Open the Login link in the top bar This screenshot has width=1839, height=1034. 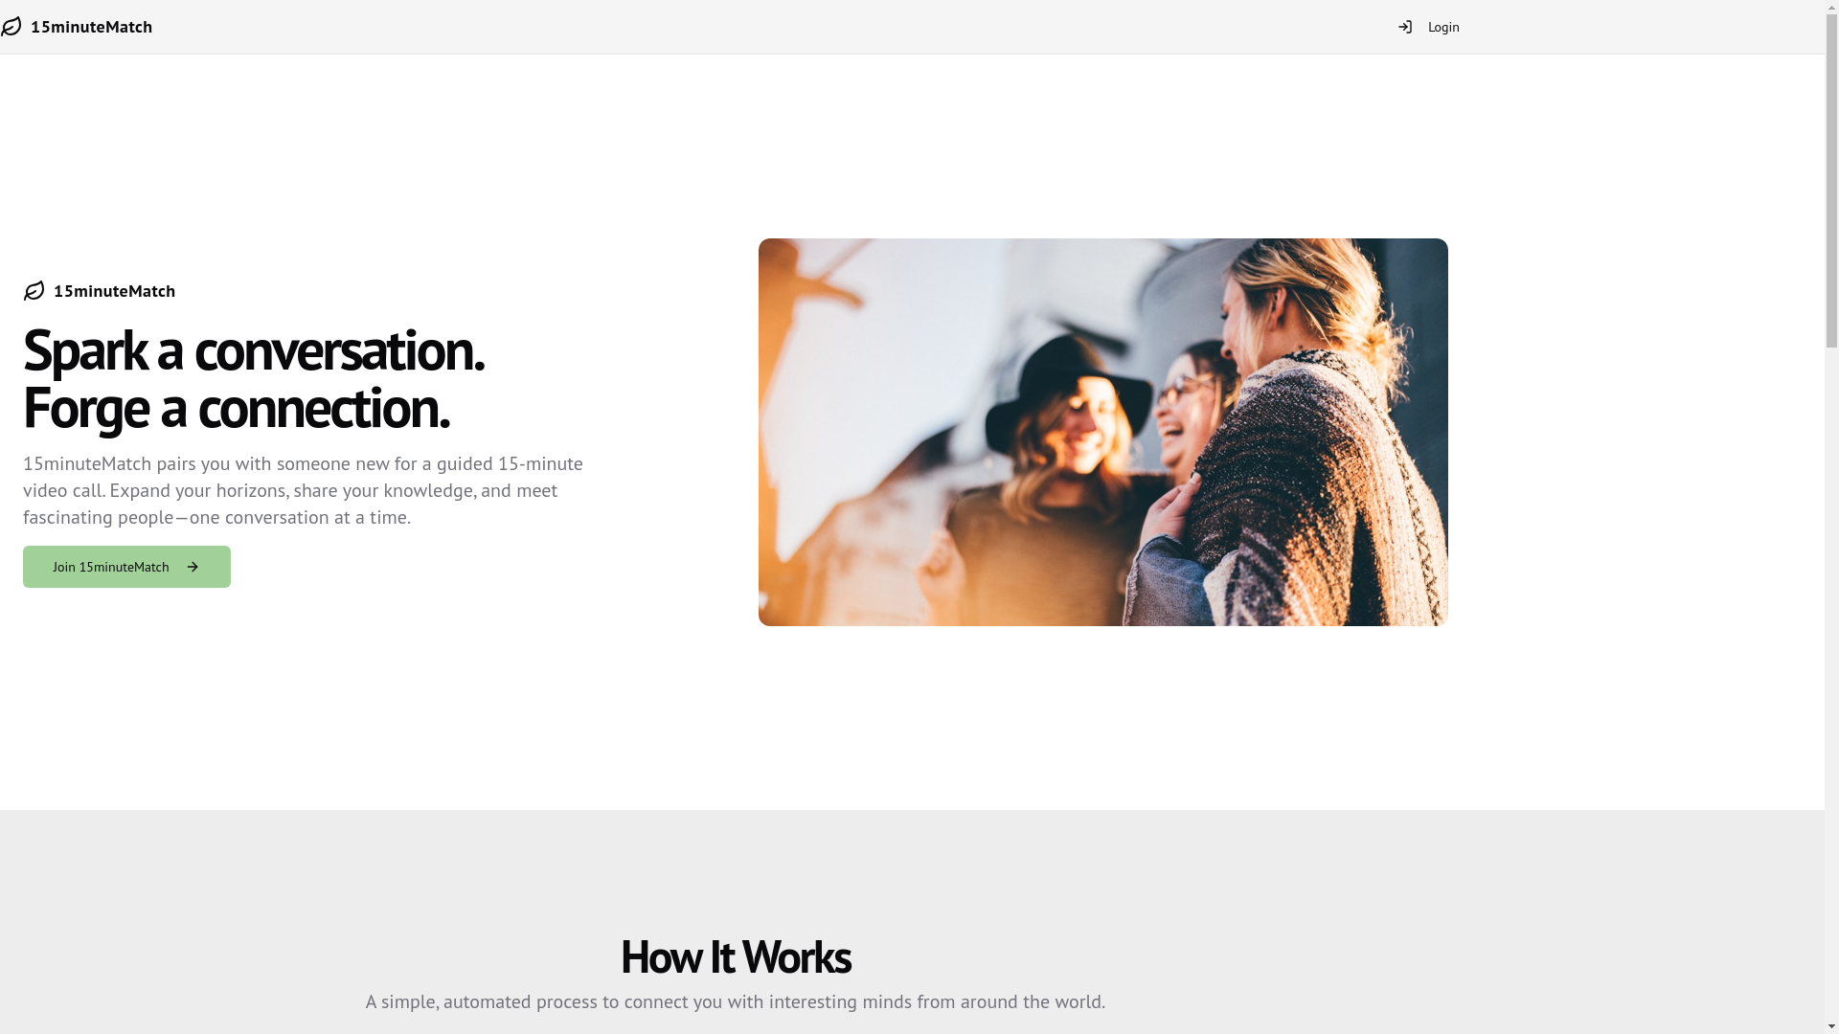(1442, 27)
